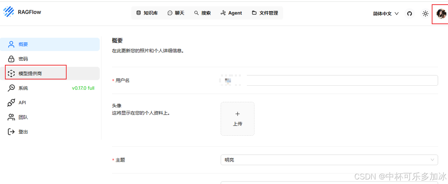Click the API plug icon
This screenshot has height=184, width=448.
pos(12,102)
